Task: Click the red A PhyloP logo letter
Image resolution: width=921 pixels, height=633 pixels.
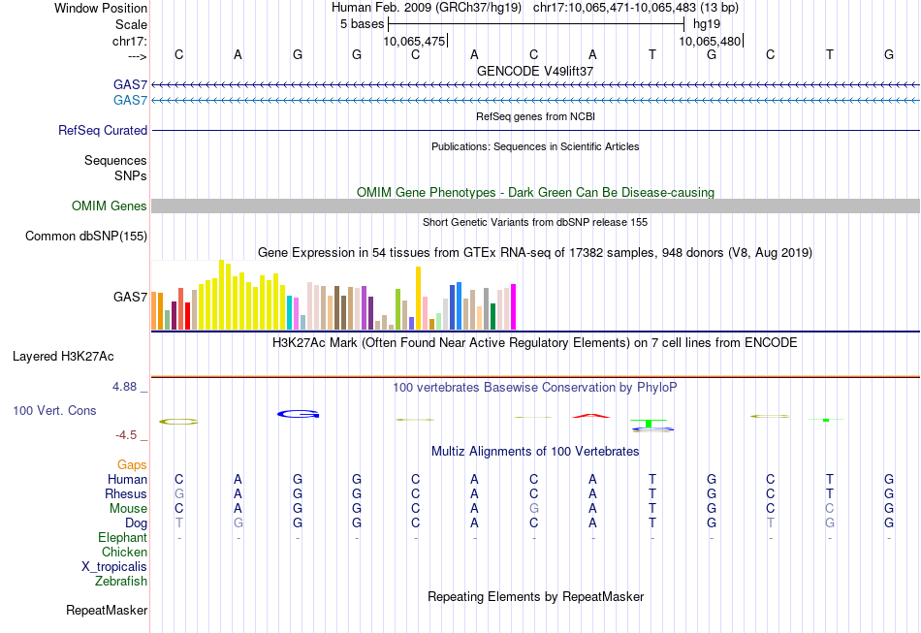Action: pyautogui.click(x=591, y=416)
